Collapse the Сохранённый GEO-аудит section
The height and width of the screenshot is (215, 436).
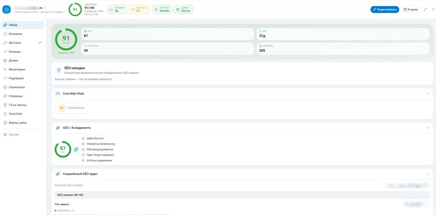(x=428, y=174)
